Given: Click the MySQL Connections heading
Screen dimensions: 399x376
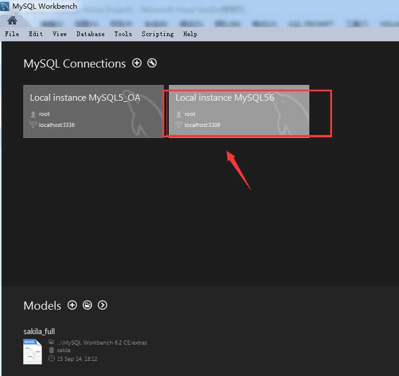Looking at the screenshot, I should click(x=75, y=63).
